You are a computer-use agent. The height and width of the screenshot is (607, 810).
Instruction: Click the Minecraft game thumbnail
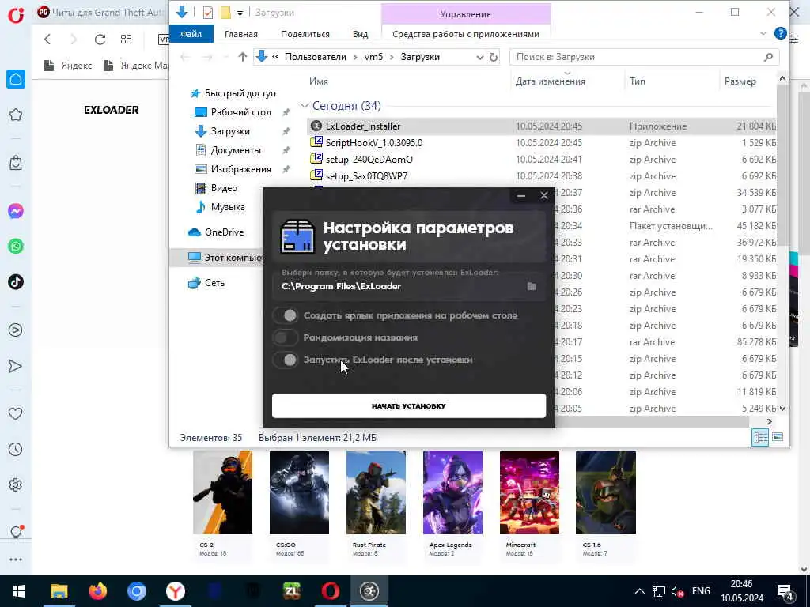pyautogui.click(x=529, y=492)
